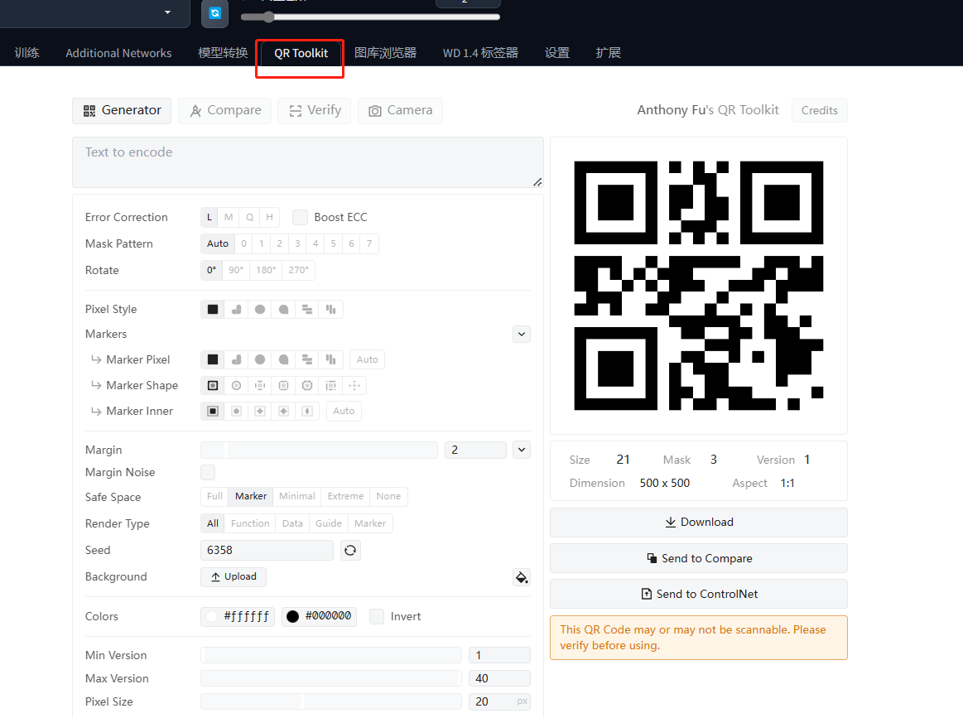Select the dot (circle) Pixel Style option
Viewport: 963px width, 718px height.
(260, 310)
